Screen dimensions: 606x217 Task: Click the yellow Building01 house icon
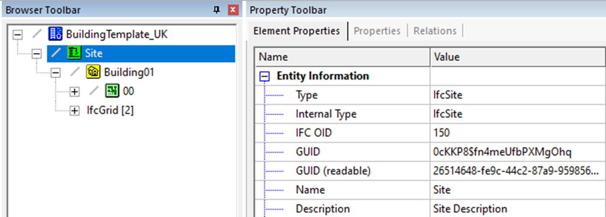point(93,72)
